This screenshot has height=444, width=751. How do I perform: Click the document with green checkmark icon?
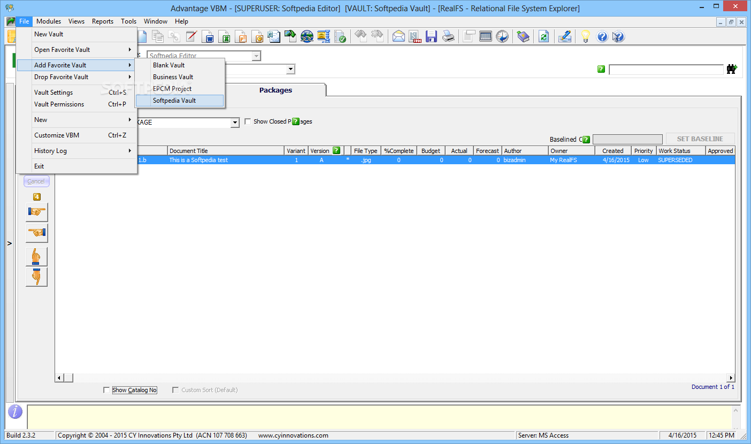click(340, 37)
